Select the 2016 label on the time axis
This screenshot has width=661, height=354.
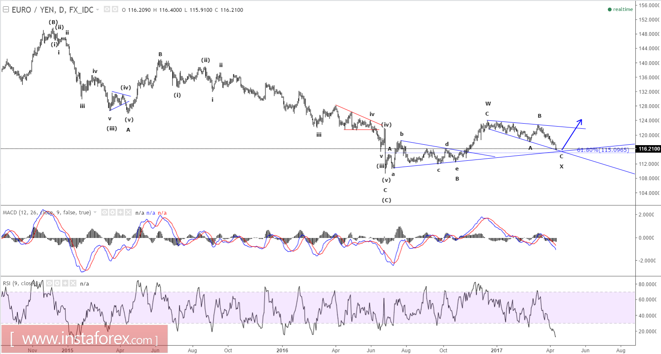pyautogui.click(x=282, y=351)
